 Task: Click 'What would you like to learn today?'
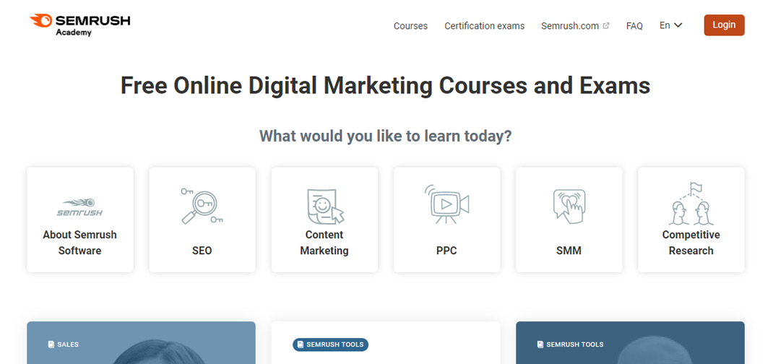tap(386, 136)
